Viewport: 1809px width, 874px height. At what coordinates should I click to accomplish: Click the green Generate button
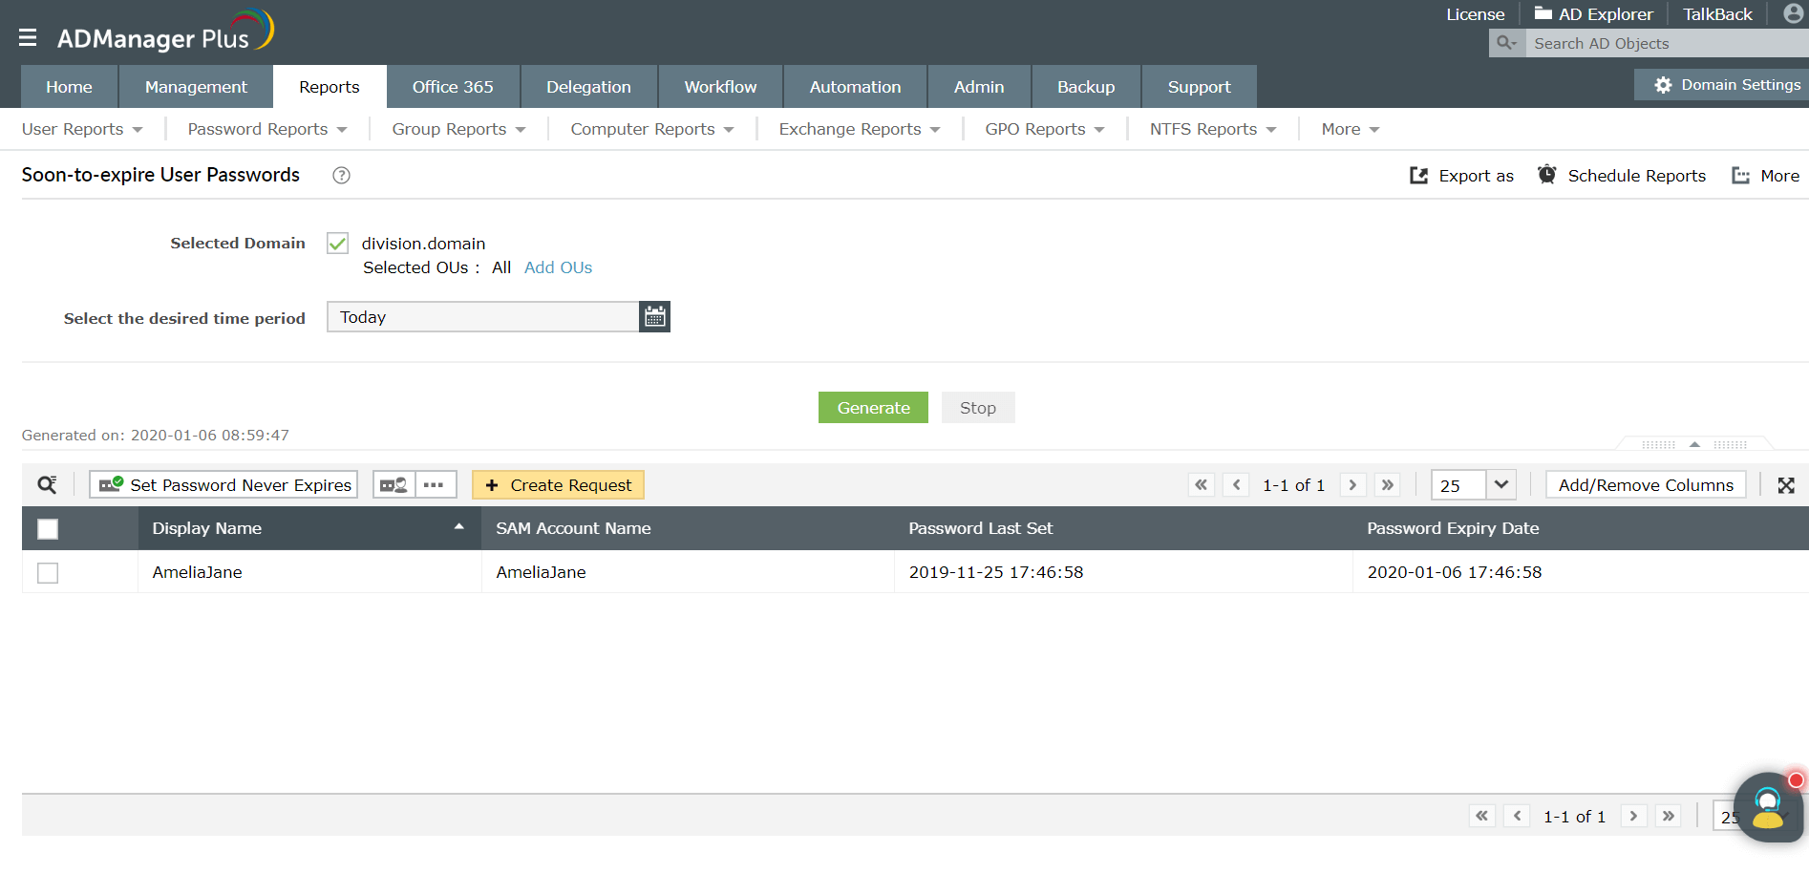pyautogui.click(x=873, y=408)
